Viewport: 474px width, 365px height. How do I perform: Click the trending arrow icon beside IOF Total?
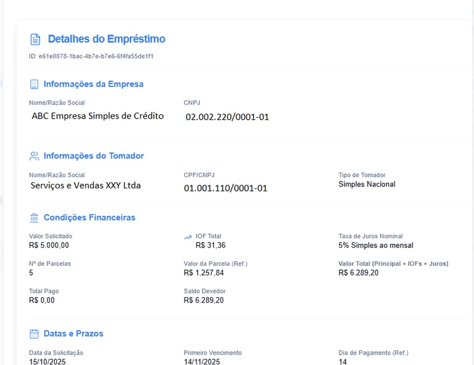(x=188, y=237)
